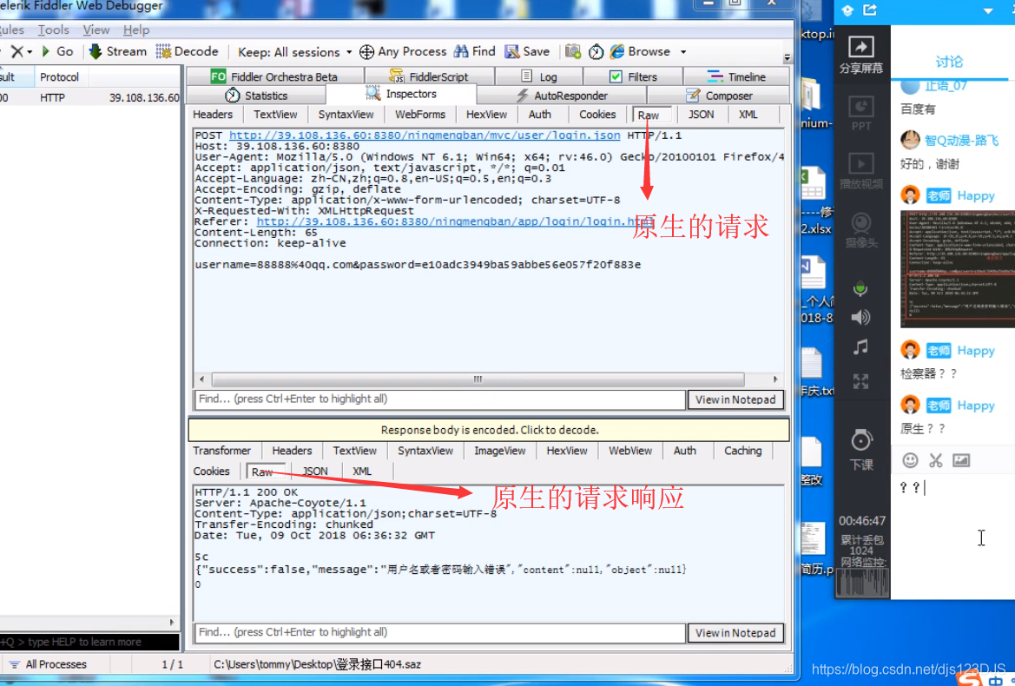Click the Save toolbar button

coord(528,51)
